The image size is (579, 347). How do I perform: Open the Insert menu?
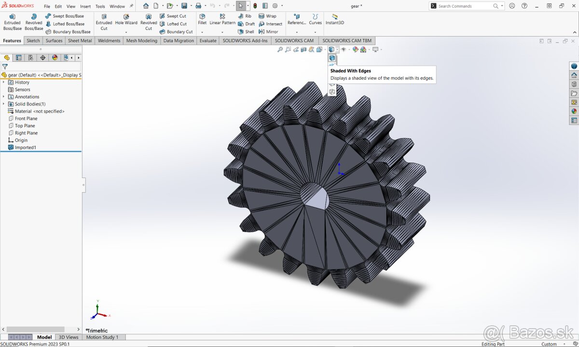tap(85, 6)
